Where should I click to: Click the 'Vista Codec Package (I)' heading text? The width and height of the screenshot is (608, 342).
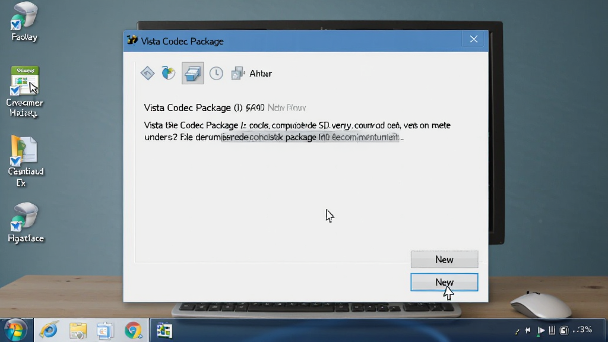(193, 107)
